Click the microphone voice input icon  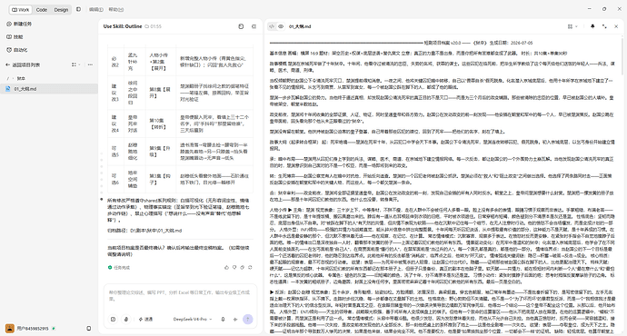pos(223,320)
